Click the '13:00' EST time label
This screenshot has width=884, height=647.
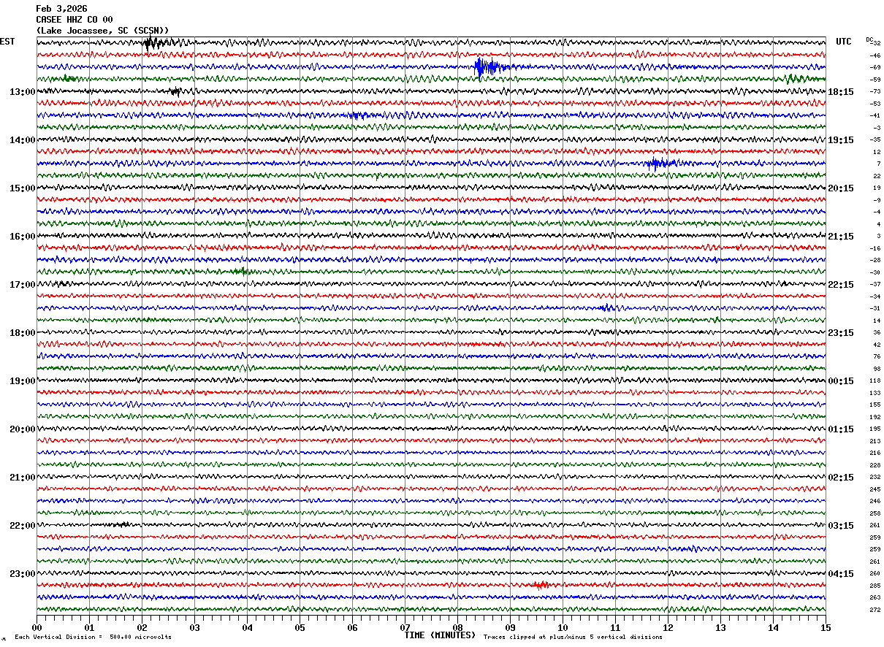(23, 92)
